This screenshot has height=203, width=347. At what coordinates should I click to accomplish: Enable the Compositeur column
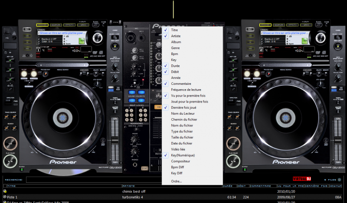point(180,161)
